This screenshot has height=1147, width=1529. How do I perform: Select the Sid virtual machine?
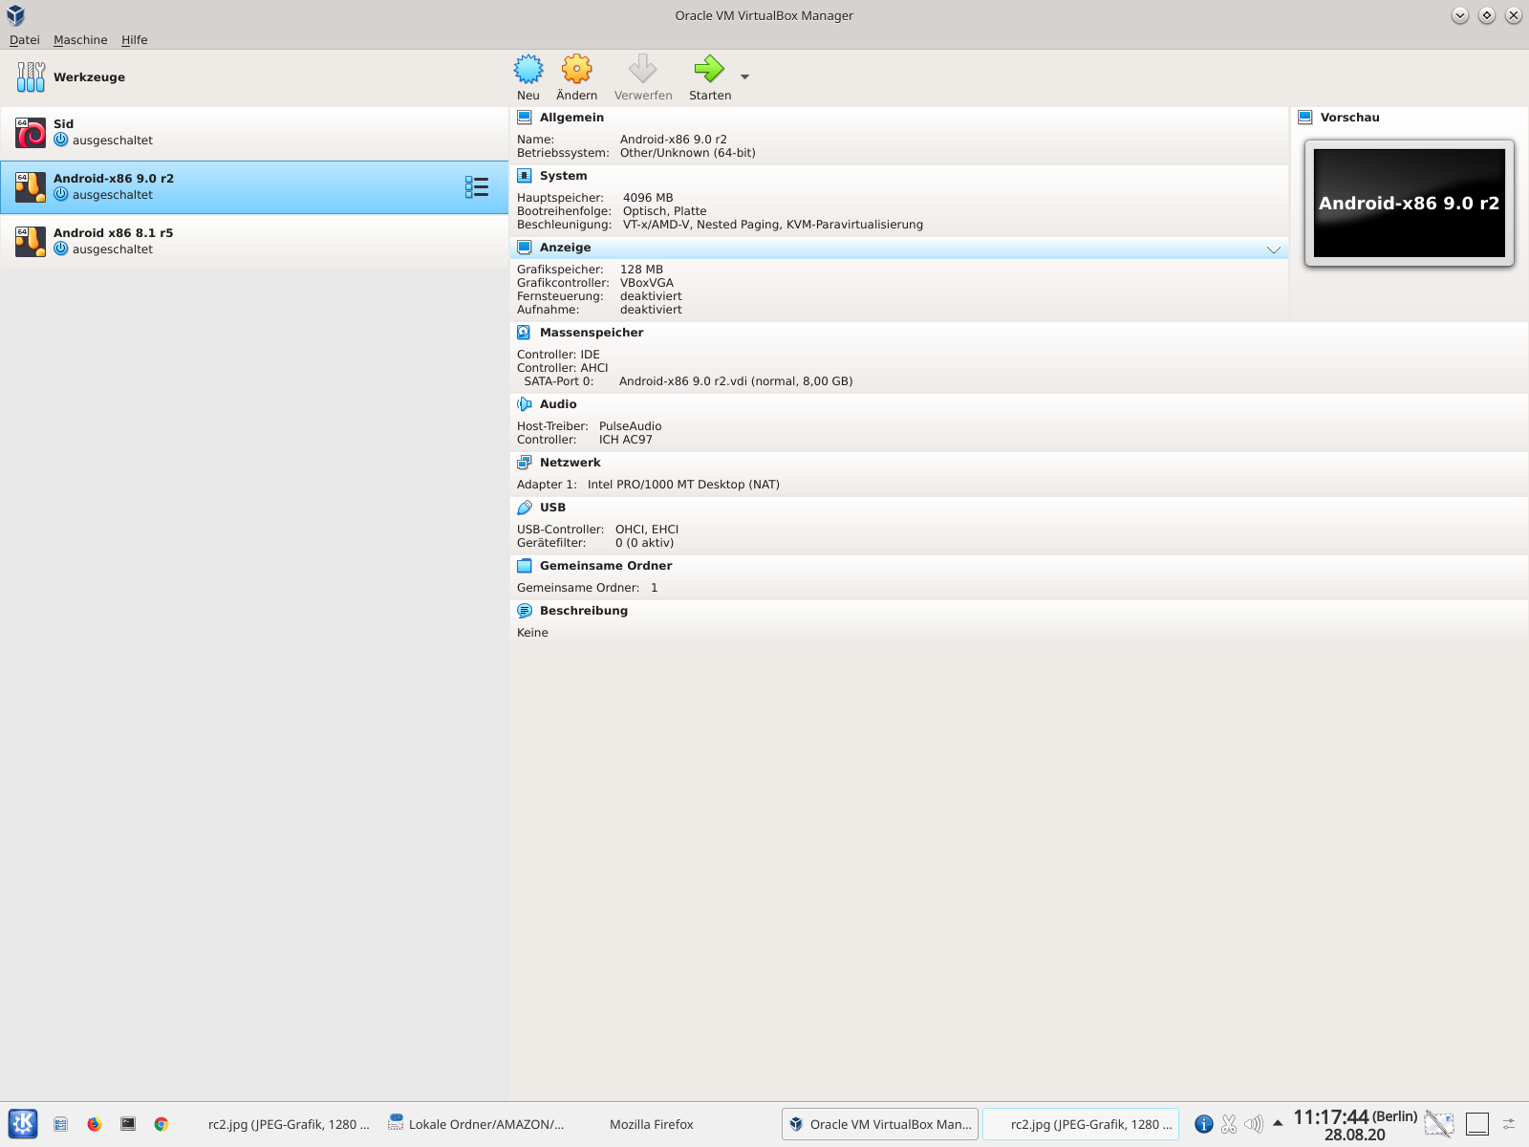(x=254, y=133)
